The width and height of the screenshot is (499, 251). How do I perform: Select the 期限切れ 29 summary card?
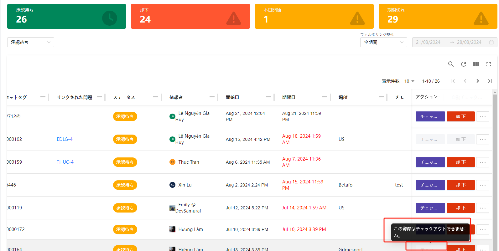[x=438, y=16]
